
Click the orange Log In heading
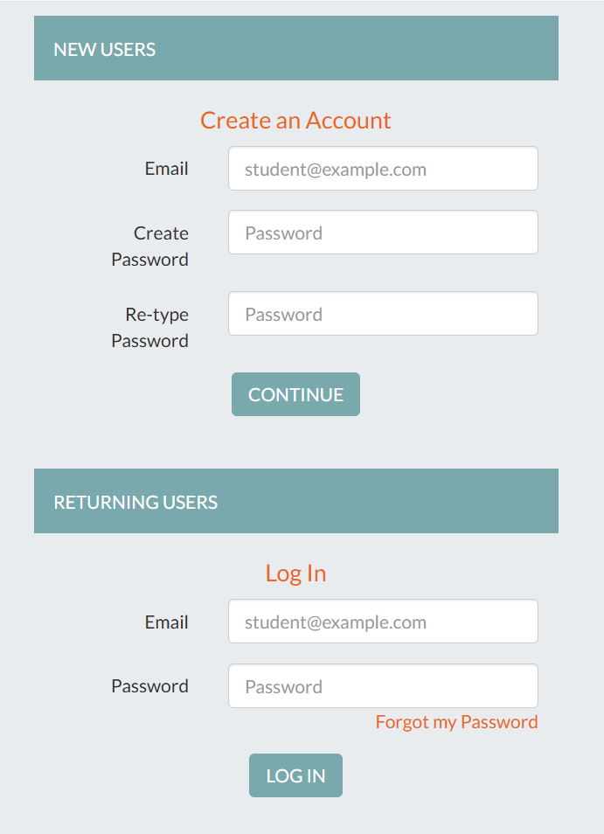(295, 573)
